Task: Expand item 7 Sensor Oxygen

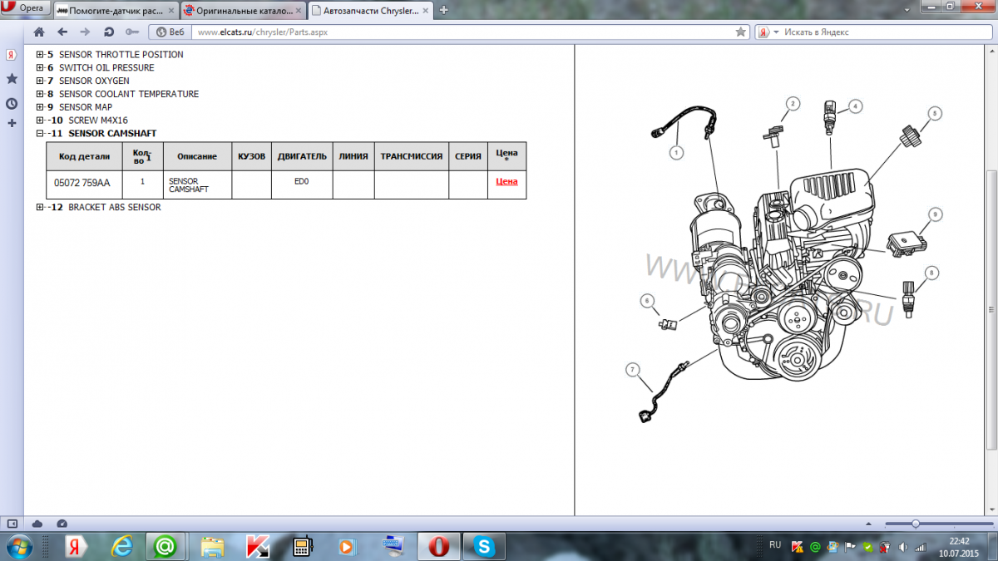Action: coord(40,81)
